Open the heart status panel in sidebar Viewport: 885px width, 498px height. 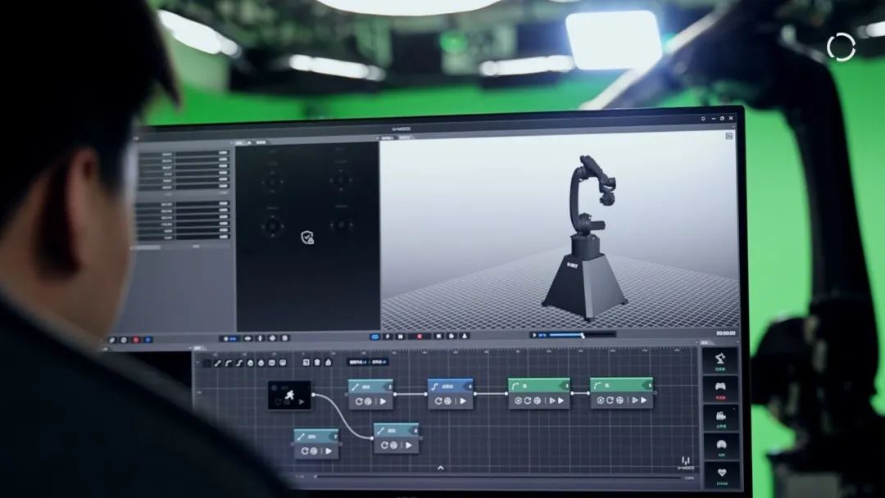pyautogui.click(x=722, y=474)
